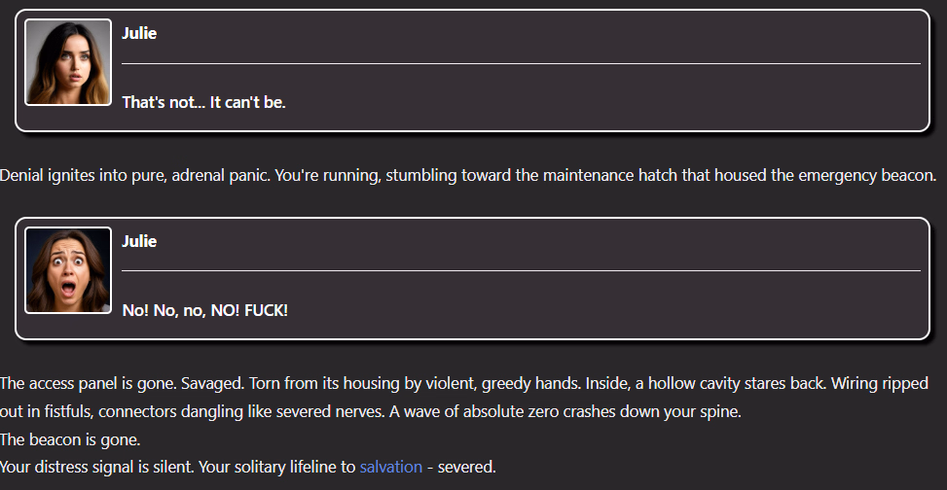
Task: Click the narration starting "Denial ignites into pure"
Action: 467,176
